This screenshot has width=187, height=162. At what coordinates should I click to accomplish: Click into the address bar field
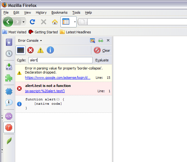click(137, 22)
